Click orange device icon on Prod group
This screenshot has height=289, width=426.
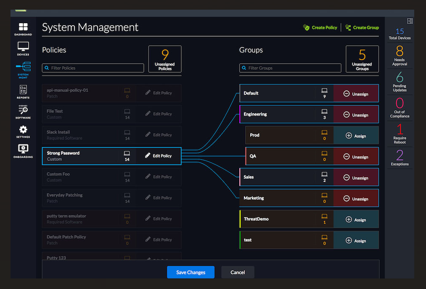coord(324,132)
